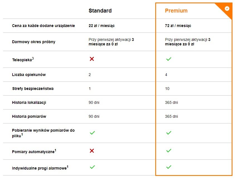235x179 pixels.
Task: Click red X for Pomiary automatyczne in Standard
Action: (x=92, y=151)
